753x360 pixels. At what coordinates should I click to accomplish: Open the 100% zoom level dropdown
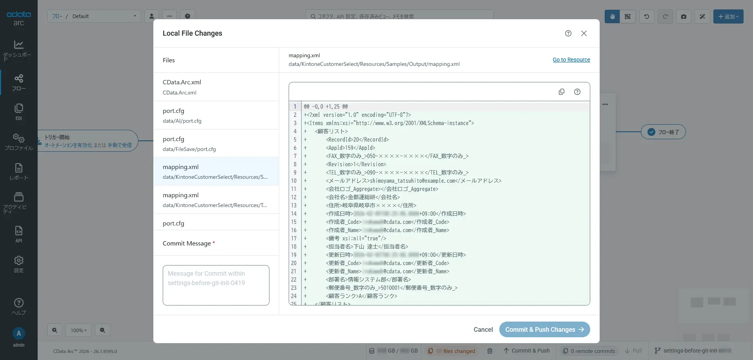coord(78,330)
